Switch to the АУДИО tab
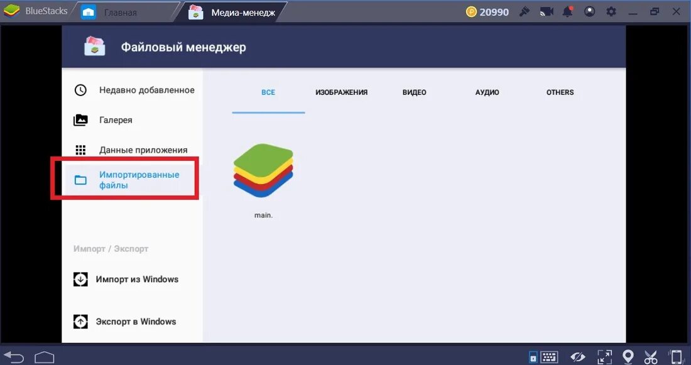Viewport: 691px width, 365px height. 487,92
